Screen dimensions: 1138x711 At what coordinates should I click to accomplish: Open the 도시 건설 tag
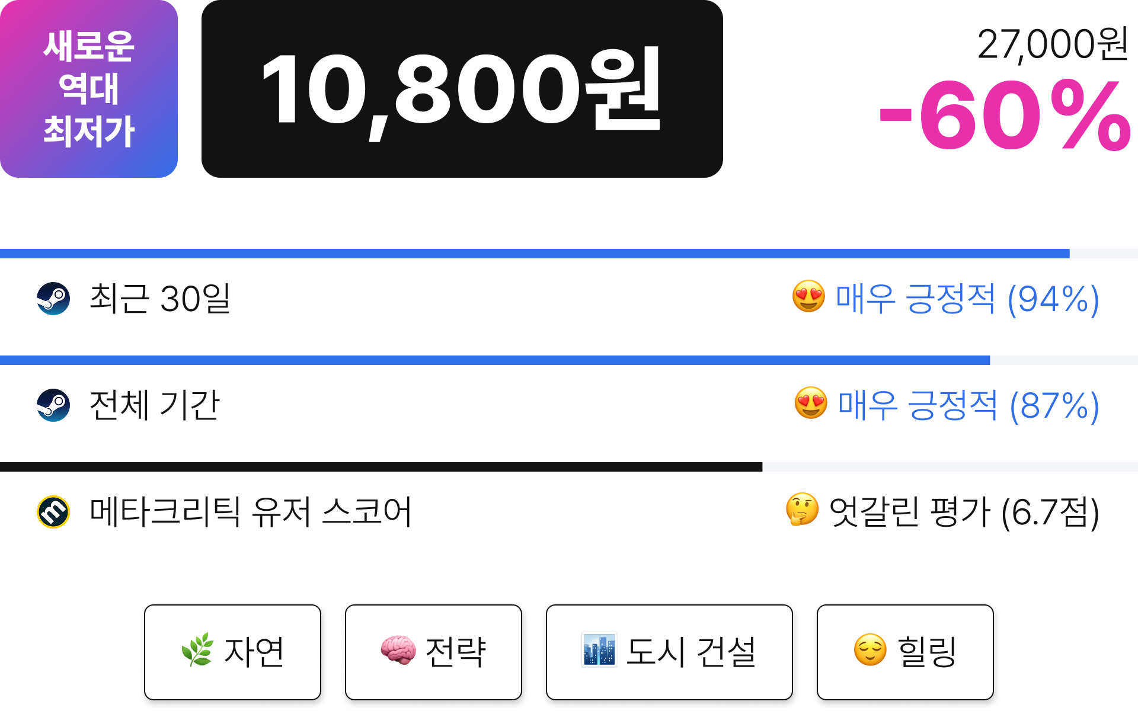(x=669, y=652)
